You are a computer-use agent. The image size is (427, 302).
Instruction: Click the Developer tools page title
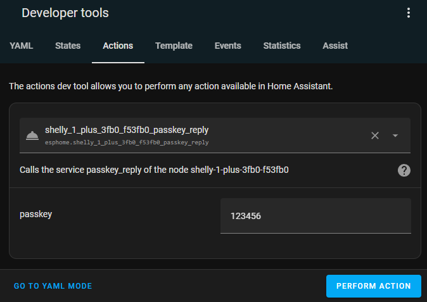coord(65,13)
